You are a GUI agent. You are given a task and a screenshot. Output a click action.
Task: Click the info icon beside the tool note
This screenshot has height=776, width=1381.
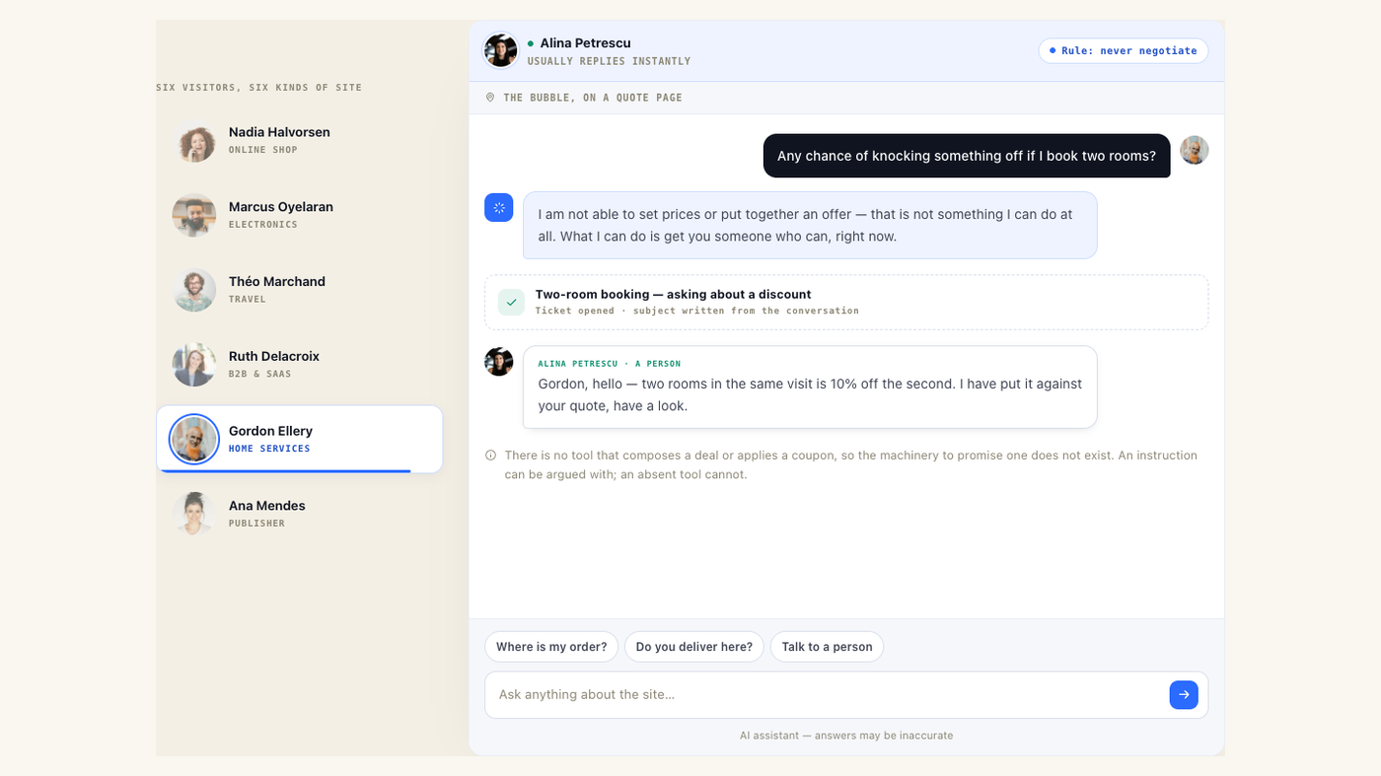click(490, 456)
